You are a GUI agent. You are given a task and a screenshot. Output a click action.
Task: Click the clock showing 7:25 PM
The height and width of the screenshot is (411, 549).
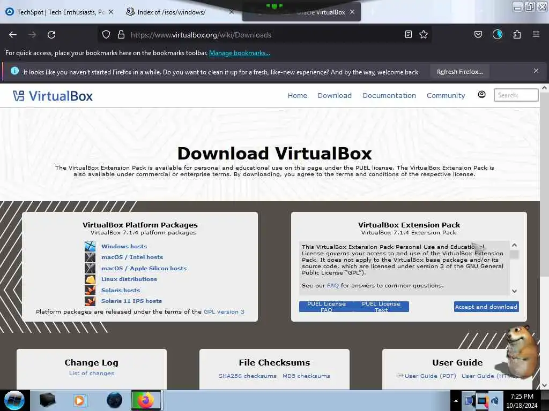pyautogui.click(x=522, y=397)
